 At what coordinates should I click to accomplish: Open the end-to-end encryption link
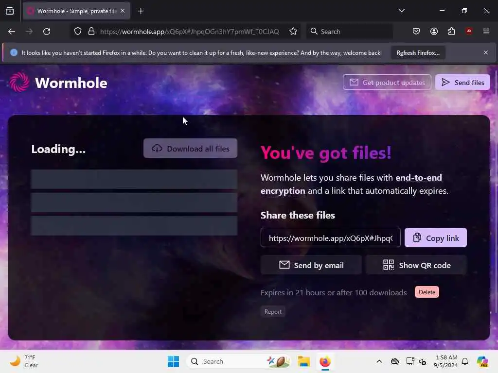351,184
